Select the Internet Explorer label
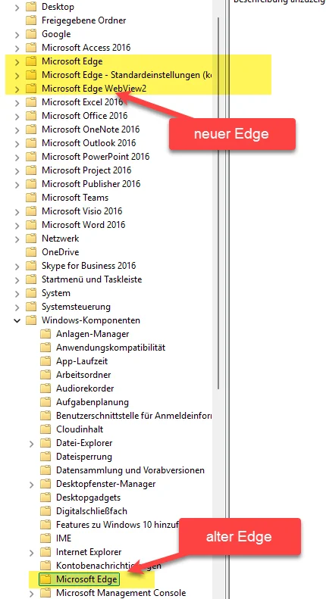 [x=89, y=552]
